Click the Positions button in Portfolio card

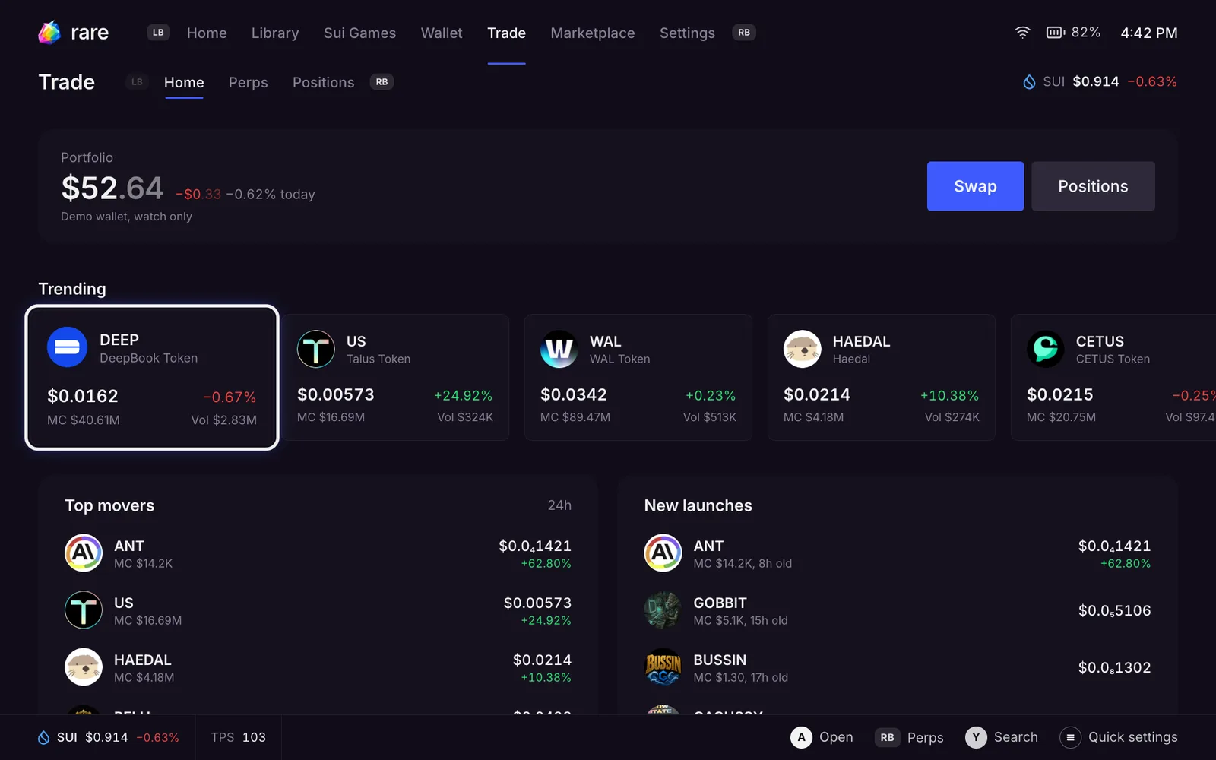[x=1093, y=186]
